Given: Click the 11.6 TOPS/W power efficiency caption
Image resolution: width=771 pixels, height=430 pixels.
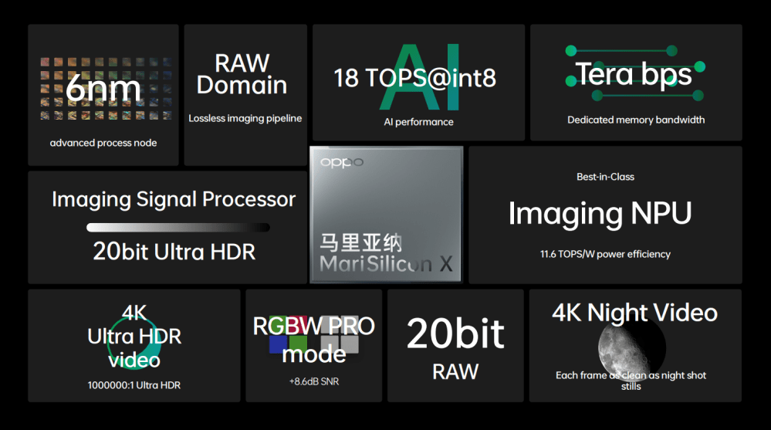Looking at the screenshot, I should pos(605,254).
